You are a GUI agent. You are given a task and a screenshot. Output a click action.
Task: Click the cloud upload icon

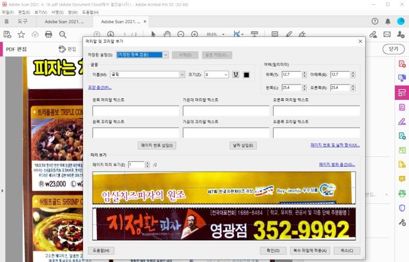tap(35, 34)
